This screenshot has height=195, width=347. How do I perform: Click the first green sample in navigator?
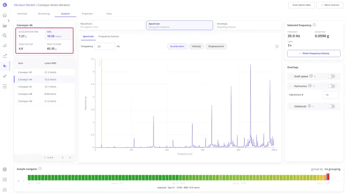(29, 177)
